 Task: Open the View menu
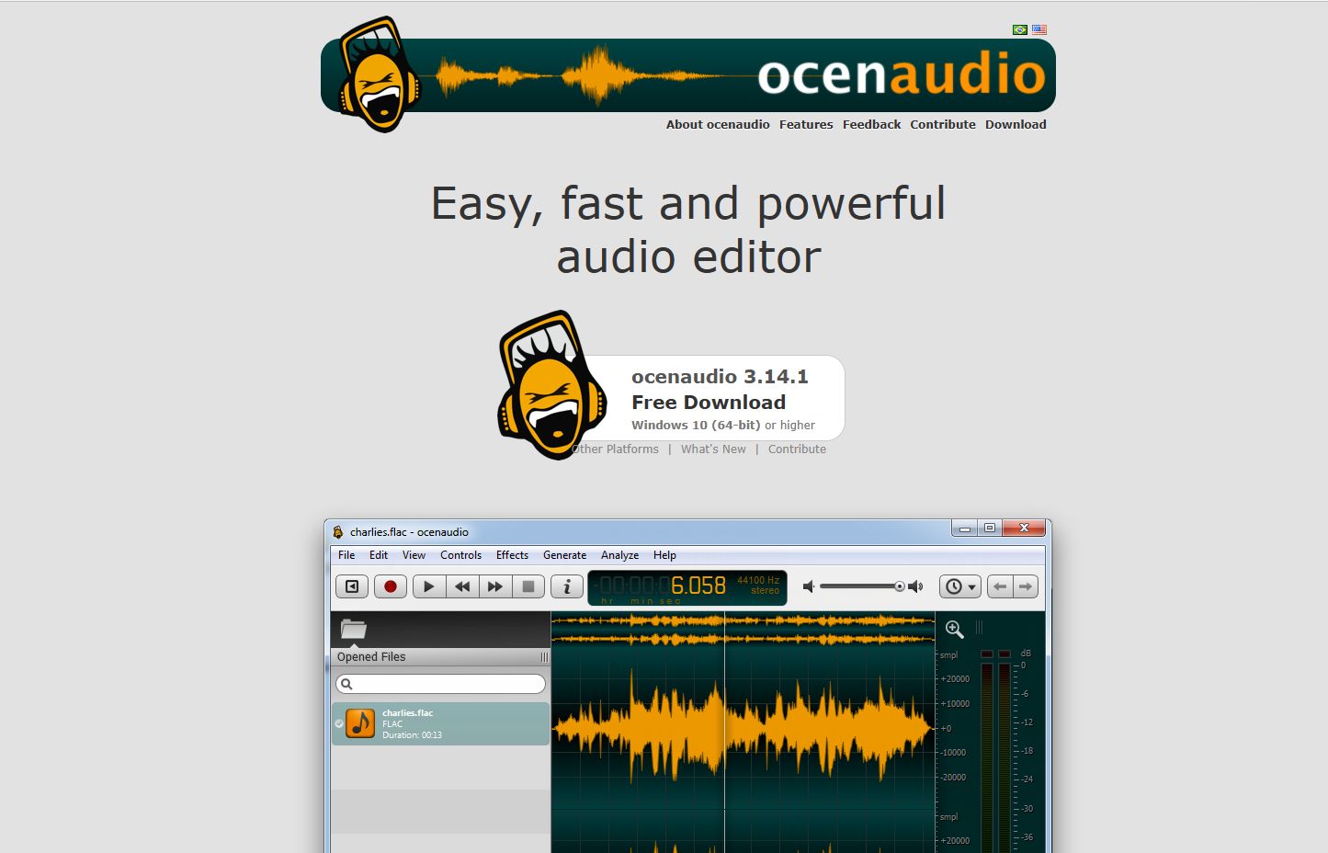[414, 555]
